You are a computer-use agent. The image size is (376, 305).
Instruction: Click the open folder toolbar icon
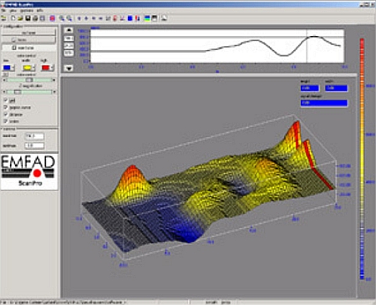point(20,18)
